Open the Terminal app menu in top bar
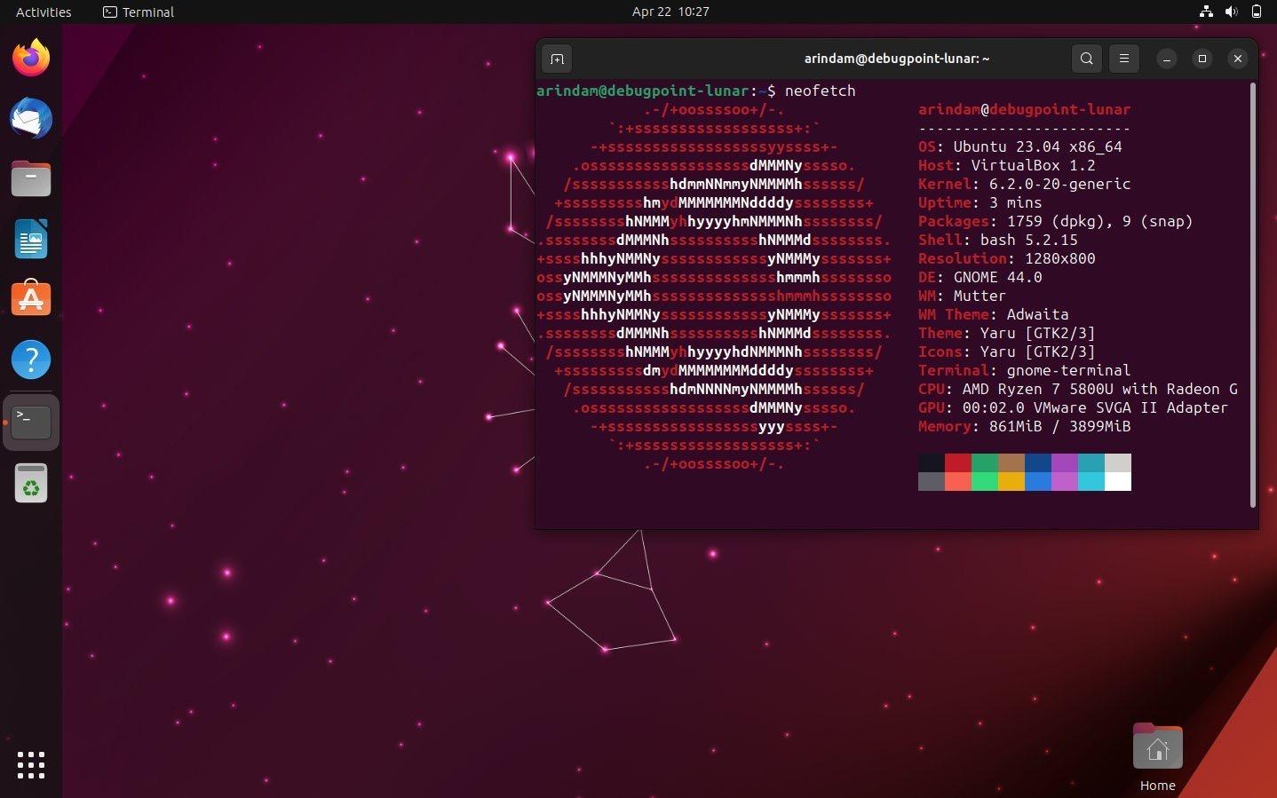This screenshot has height=798, width=1277. [139, 12]
